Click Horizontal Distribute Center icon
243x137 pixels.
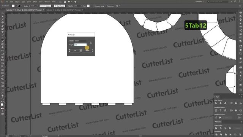pyautogui.click(x=236, y=110)
